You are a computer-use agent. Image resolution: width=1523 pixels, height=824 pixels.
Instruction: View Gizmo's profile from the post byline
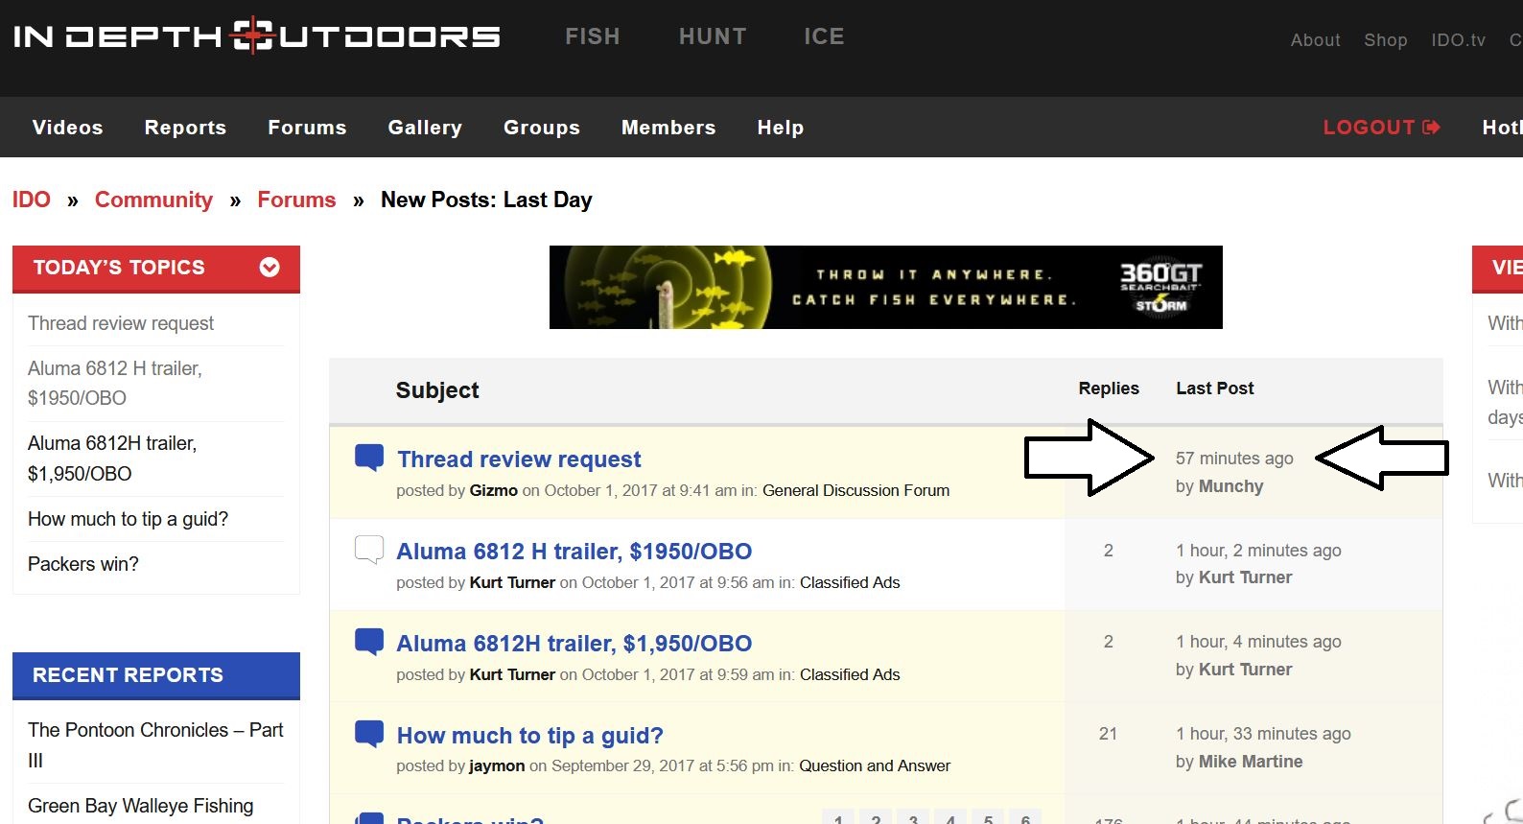(x=493, y=490)
